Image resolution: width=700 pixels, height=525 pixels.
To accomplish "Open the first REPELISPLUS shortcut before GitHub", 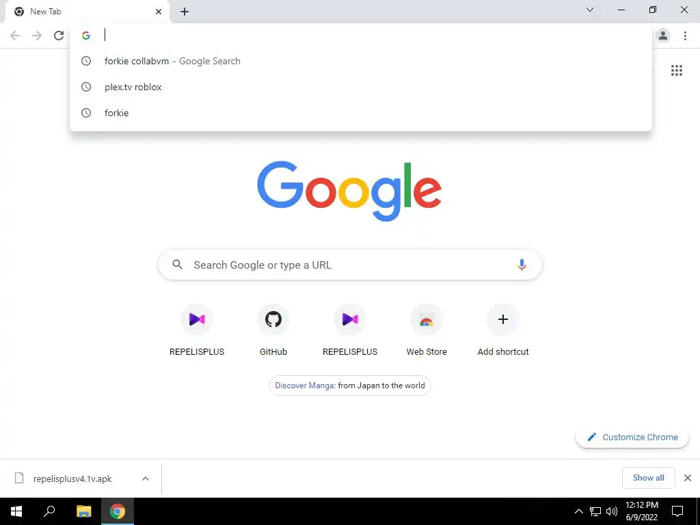I will pyautogui.click(x=197, y=330).
